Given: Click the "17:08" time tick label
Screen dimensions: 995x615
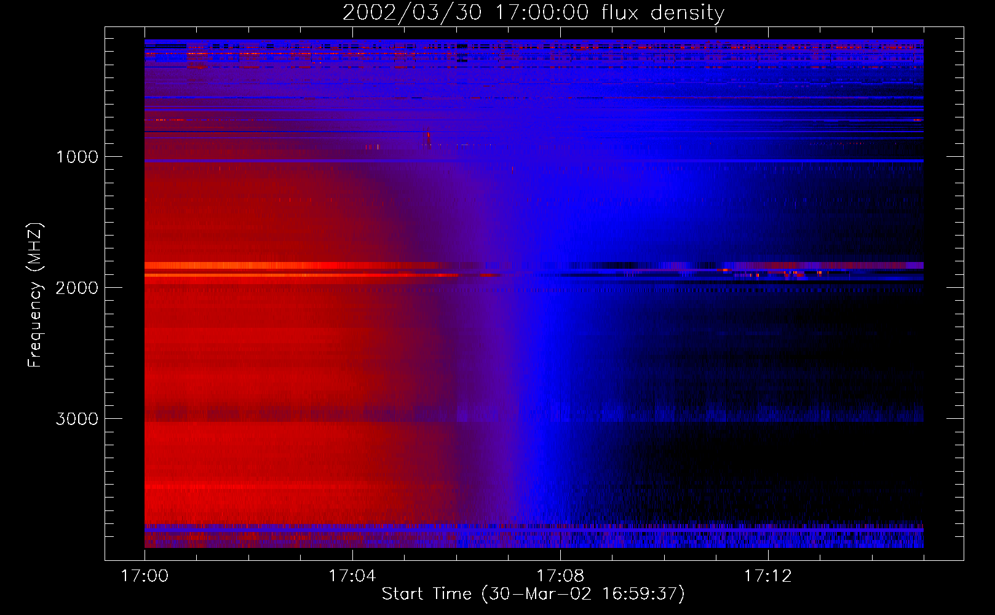Looking at the screenshot, I should (560, 576).
